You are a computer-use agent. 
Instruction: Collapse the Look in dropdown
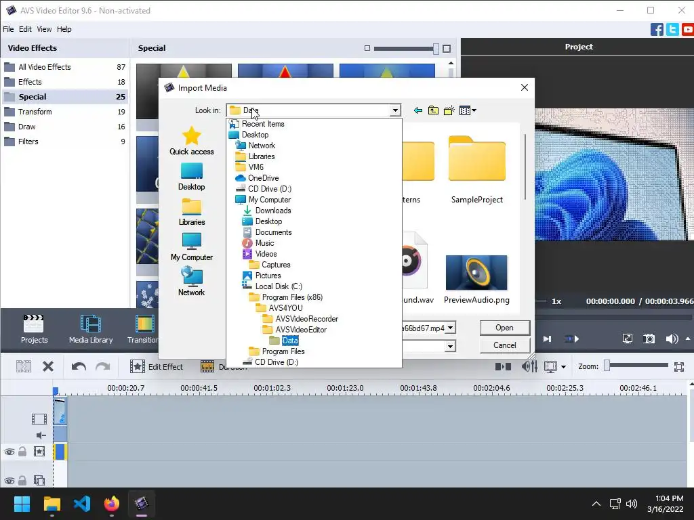click(395, 110)
